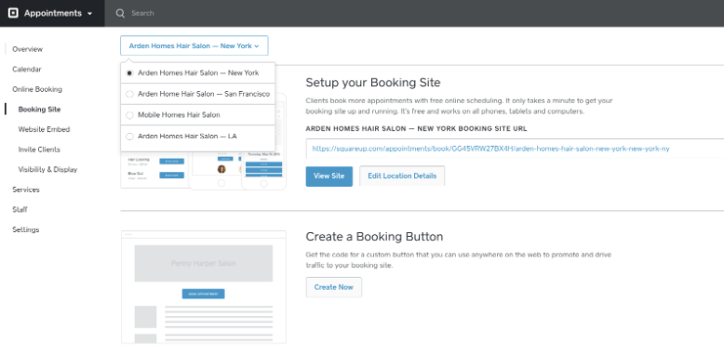Click the View Site button
The height and width of the screenshot is (353, 724).
tap(329, 176)
